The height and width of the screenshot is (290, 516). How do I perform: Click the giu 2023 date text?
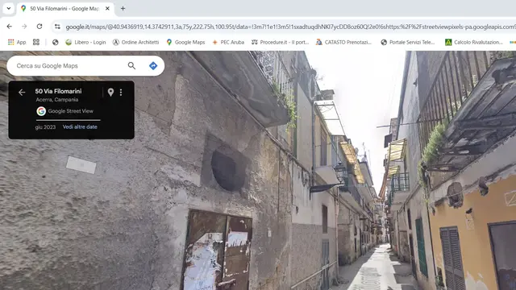coord(45,127)
